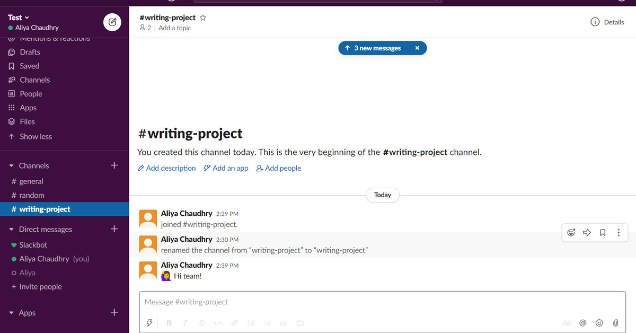
Task: Attach a file with the paperclip icon
Action: (x=615, y=322)
